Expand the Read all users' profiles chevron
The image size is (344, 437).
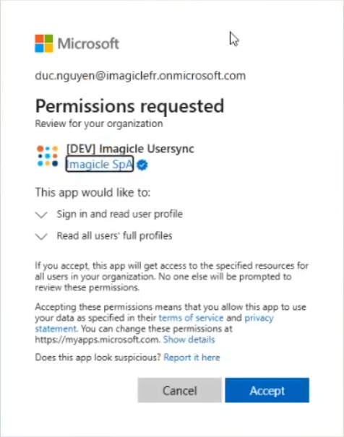41,236
